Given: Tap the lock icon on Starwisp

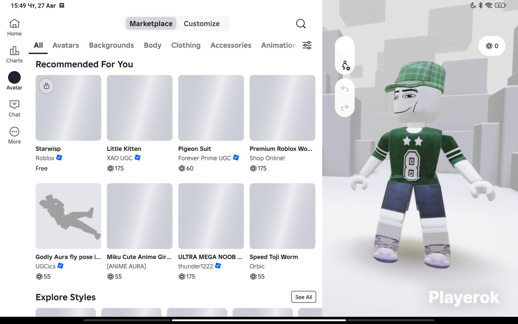Looking at the screenshot, I should pyautogui.click(x=47, y=86).
